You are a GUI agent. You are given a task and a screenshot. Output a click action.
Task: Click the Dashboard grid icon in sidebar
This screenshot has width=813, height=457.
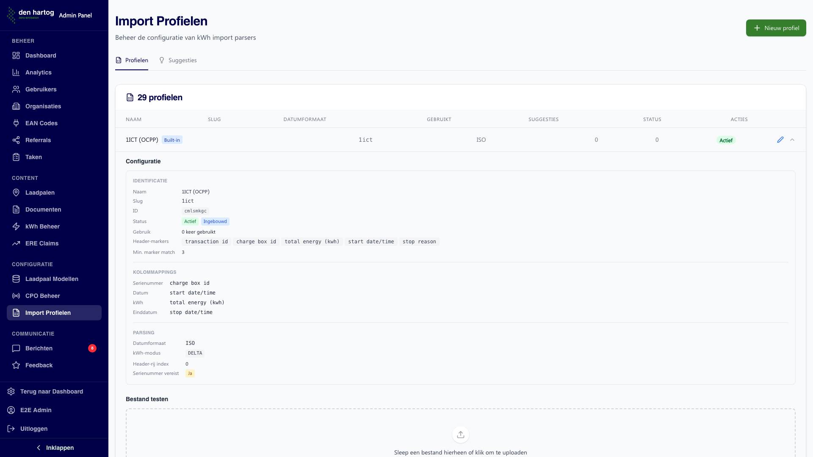(x=16, y=55)
